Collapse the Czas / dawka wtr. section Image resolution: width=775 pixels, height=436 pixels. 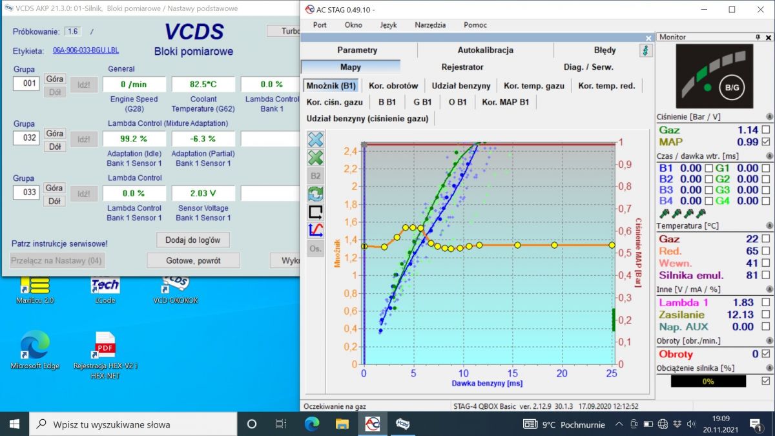coord(769,156)
